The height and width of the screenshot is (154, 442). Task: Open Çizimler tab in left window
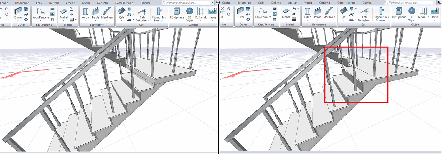pyautogui.click(x=145, y=3)
